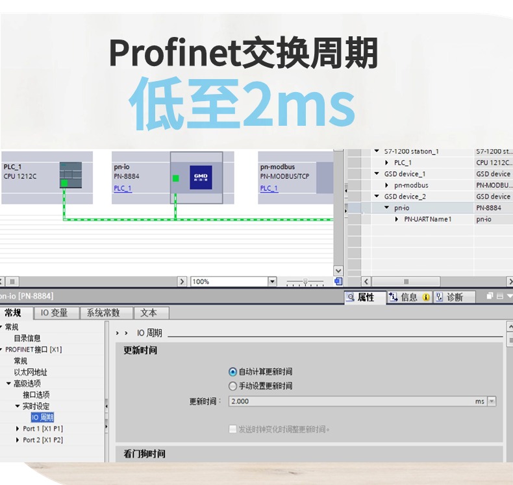Select 目录信息 in the tree
The width and height of the screenshot is (513, 485).
(27, 338)
